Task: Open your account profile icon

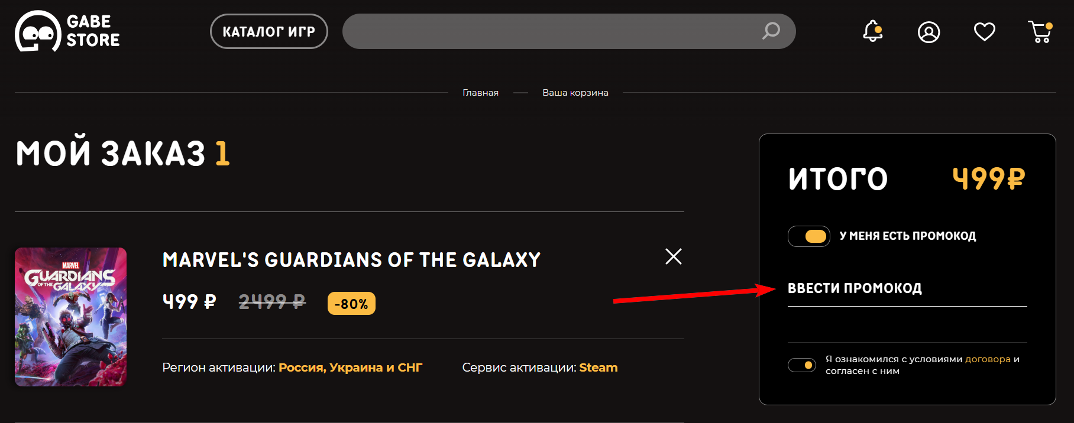Action: click(929, 32)
